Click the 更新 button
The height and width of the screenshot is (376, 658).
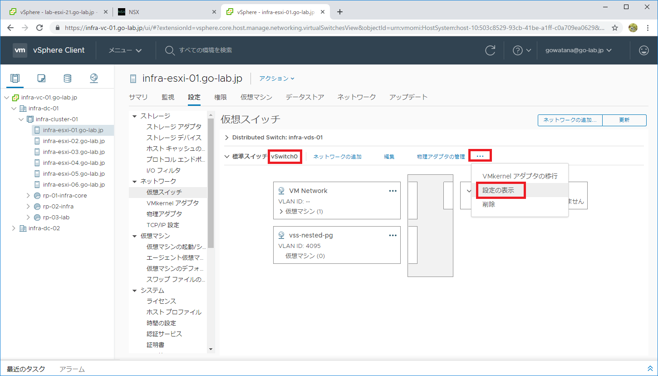(x=624, y=120)
